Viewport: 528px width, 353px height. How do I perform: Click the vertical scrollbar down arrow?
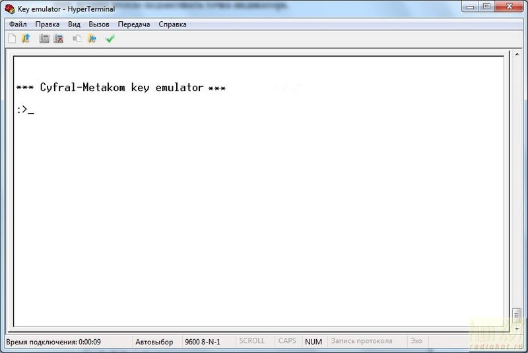coord(517,329)
